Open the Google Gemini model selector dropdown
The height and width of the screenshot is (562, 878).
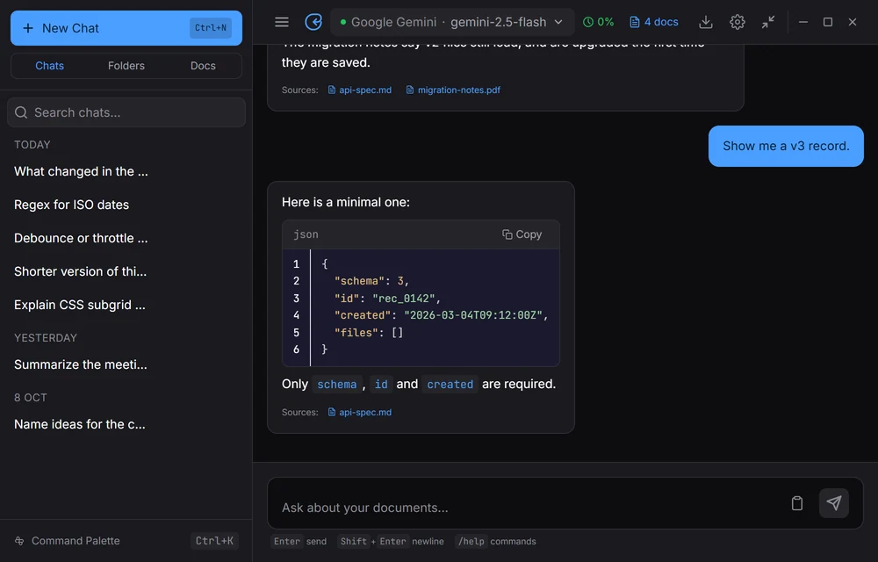(x=452, y=22)
